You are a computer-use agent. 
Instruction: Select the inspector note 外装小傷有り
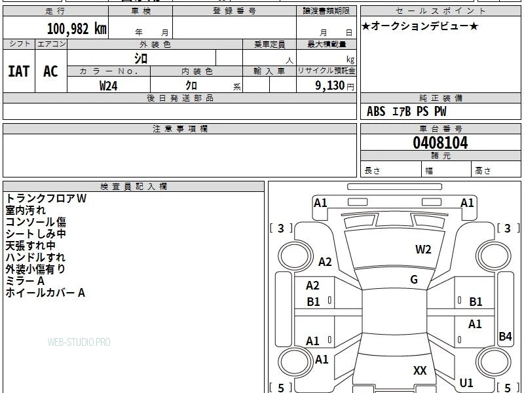pyautogui.click(x=35, y=269)
